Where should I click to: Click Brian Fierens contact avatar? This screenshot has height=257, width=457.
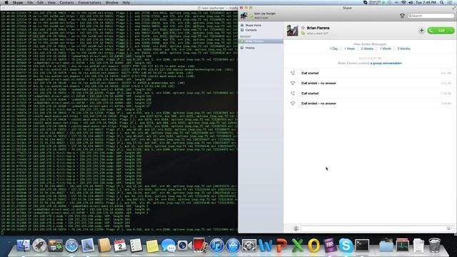coord(292,30)
